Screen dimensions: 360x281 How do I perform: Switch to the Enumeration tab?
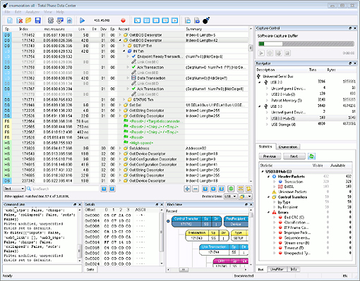(x=288, y=147)
